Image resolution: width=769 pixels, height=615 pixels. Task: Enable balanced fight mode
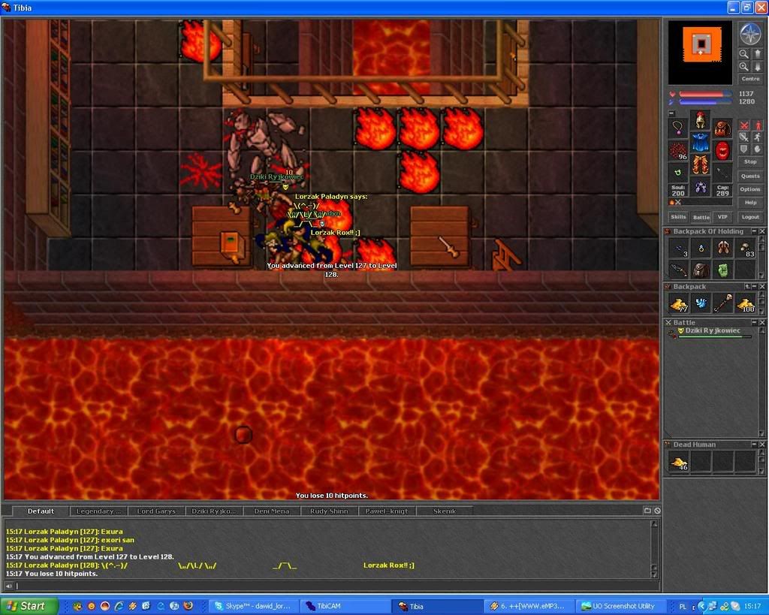(744, 137)
